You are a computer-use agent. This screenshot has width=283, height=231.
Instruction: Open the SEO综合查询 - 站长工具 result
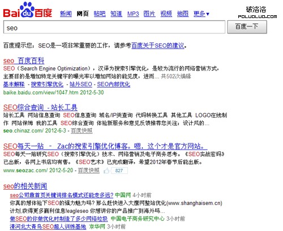pyautogui.click(x=40, y=107)
